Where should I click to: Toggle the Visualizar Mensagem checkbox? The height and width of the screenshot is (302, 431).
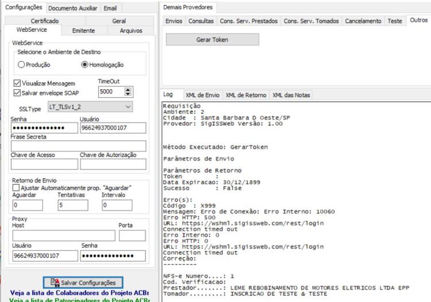coord(17,83)
